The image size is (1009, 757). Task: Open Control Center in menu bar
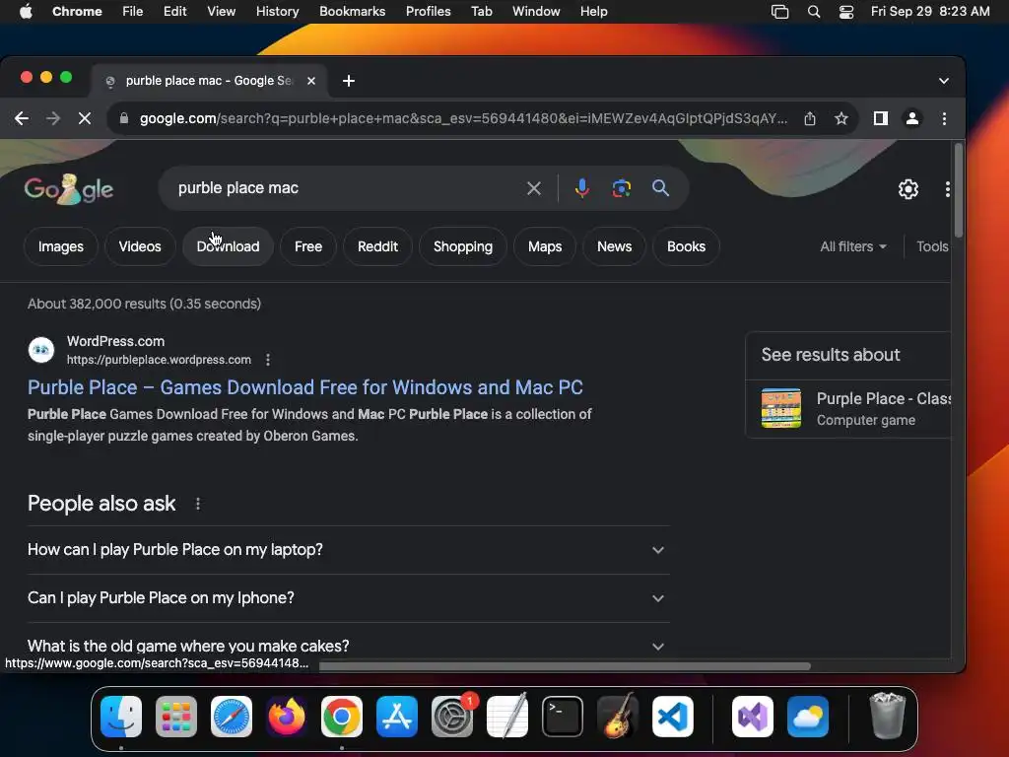(x=845, y=11)
